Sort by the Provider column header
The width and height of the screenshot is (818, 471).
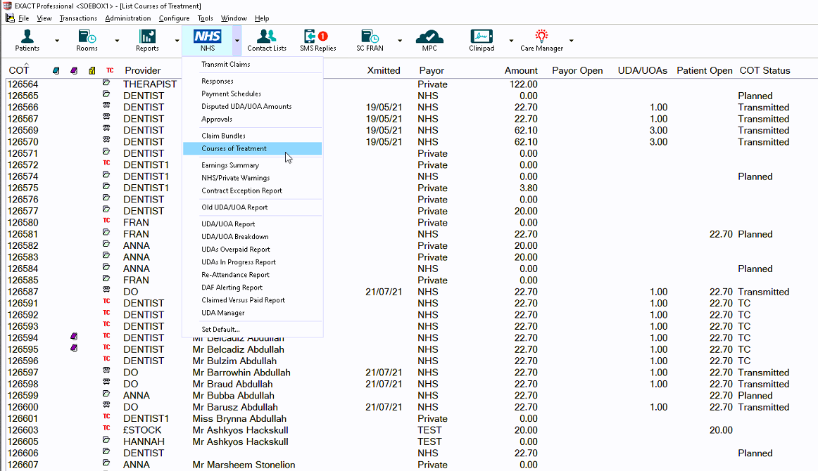(x=142, y=70)
